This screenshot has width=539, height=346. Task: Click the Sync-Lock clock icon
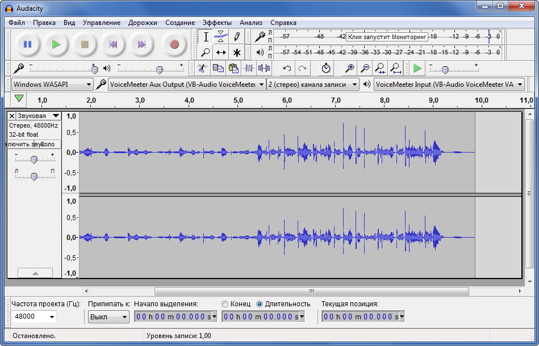pos(326,68)
